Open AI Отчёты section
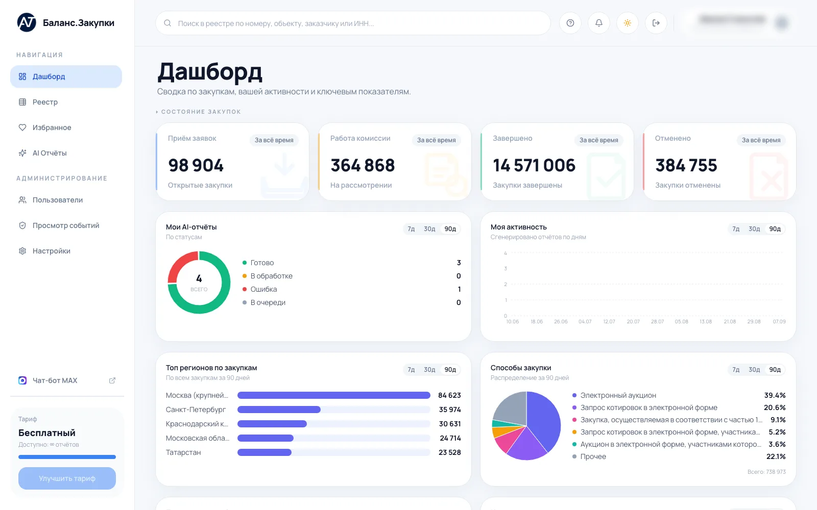The image size is (817, 510). click(66, 153)
